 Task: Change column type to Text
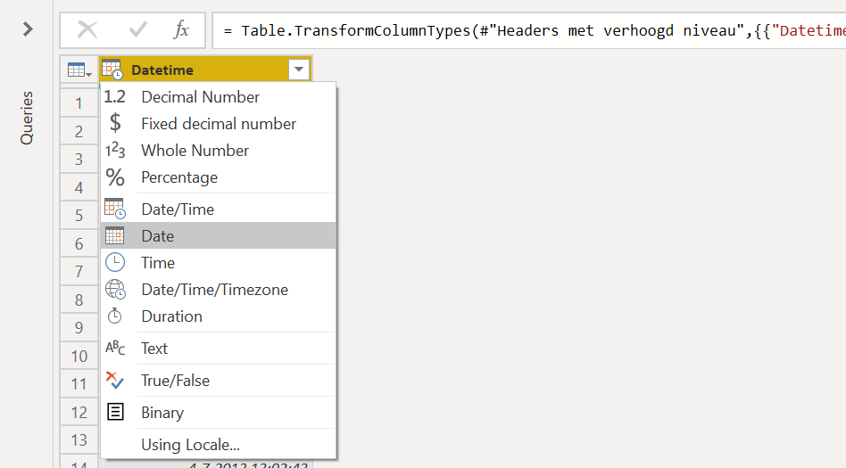point(154,349)
